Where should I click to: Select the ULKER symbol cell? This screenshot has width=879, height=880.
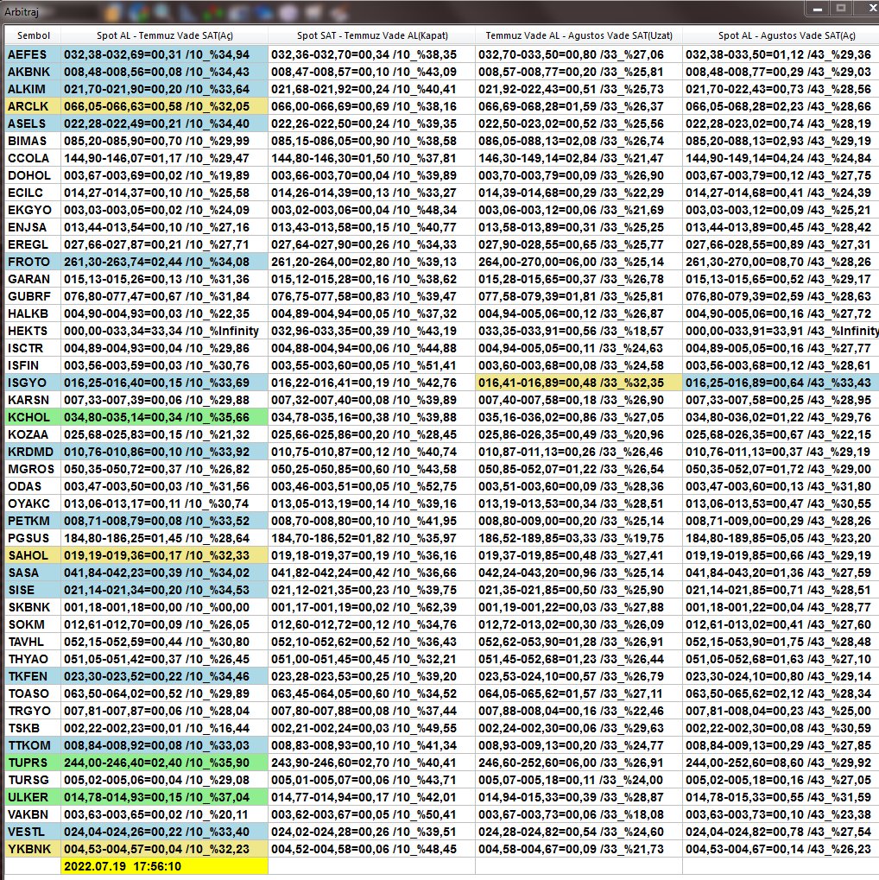pyautogui.click(x=33, y=797)
